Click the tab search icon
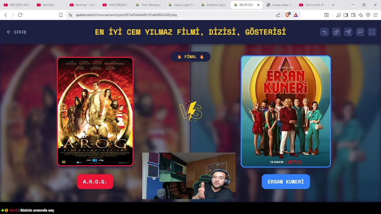Viewport: 381px width, 214px height. pos(327,15)
